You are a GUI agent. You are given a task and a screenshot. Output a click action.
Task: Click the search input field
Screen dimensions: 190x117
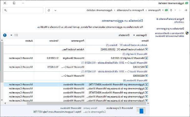click(x=23, y=10)
